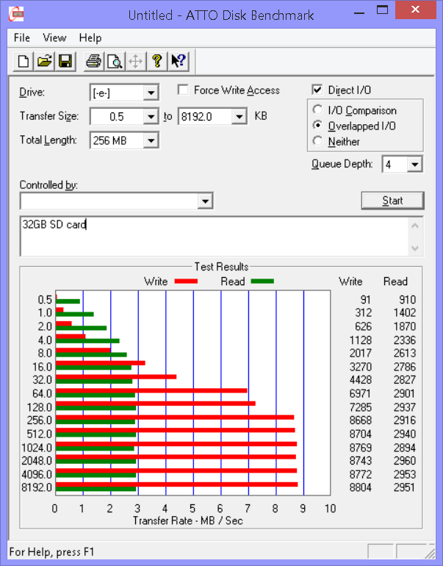This screenshot has width=443, height=566.
Task: Select the Overlapped I/O radio button
Action: (x=317, y=125)
